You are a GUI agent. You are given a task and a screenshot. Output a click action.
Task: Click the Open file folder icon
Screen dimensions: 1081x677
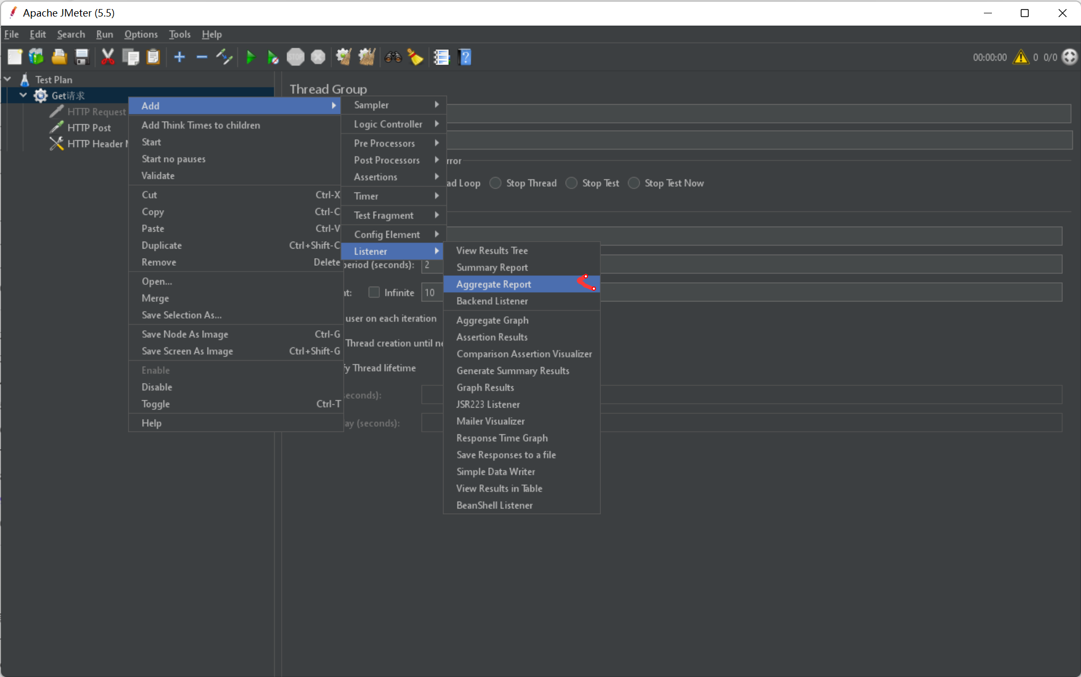[59, 57]
